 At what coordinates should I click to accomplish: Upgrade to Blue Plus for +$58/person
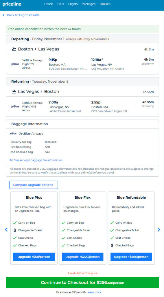pos(34,257)
